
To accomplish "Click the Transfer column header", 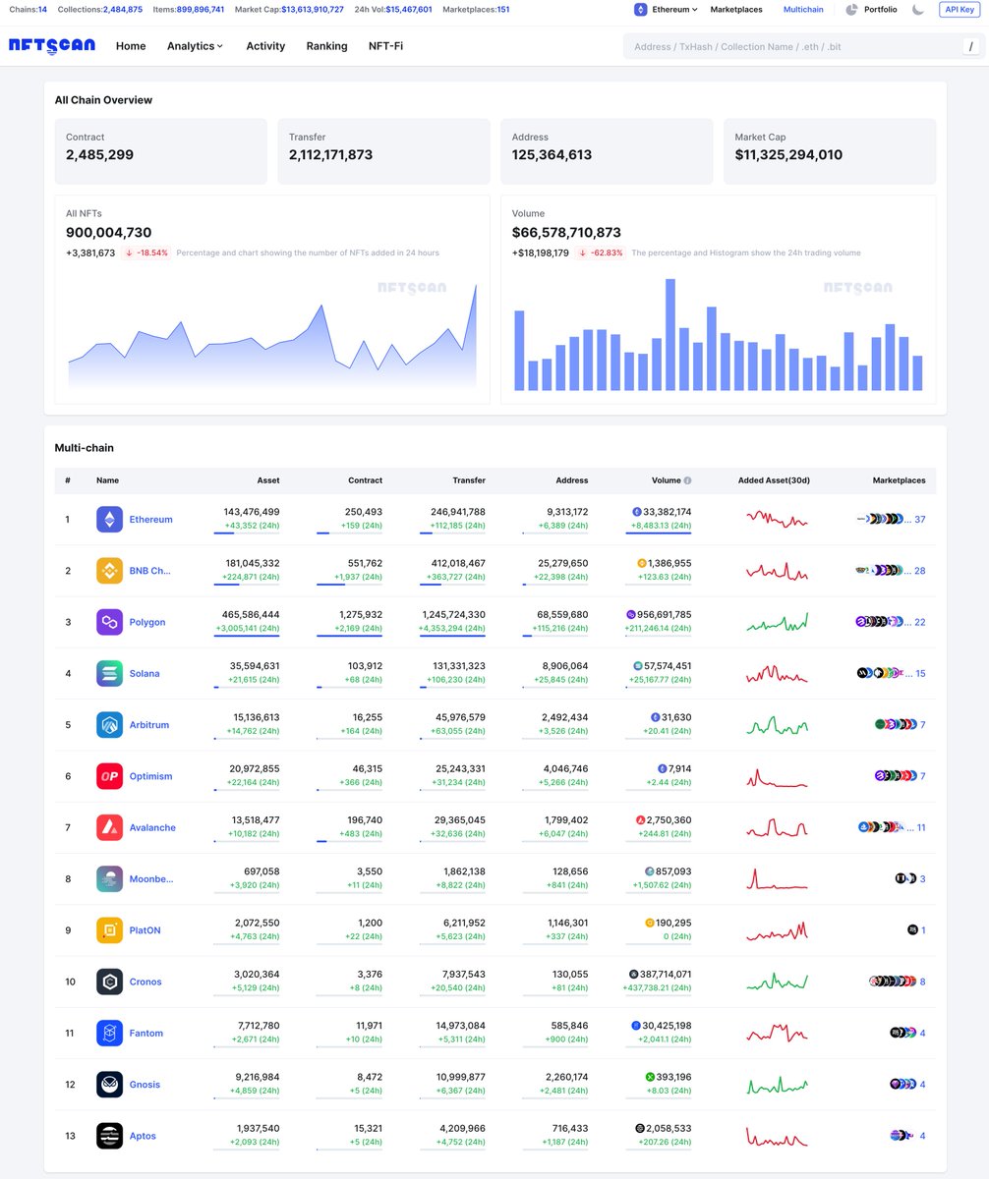I will [x=469, y=480].
